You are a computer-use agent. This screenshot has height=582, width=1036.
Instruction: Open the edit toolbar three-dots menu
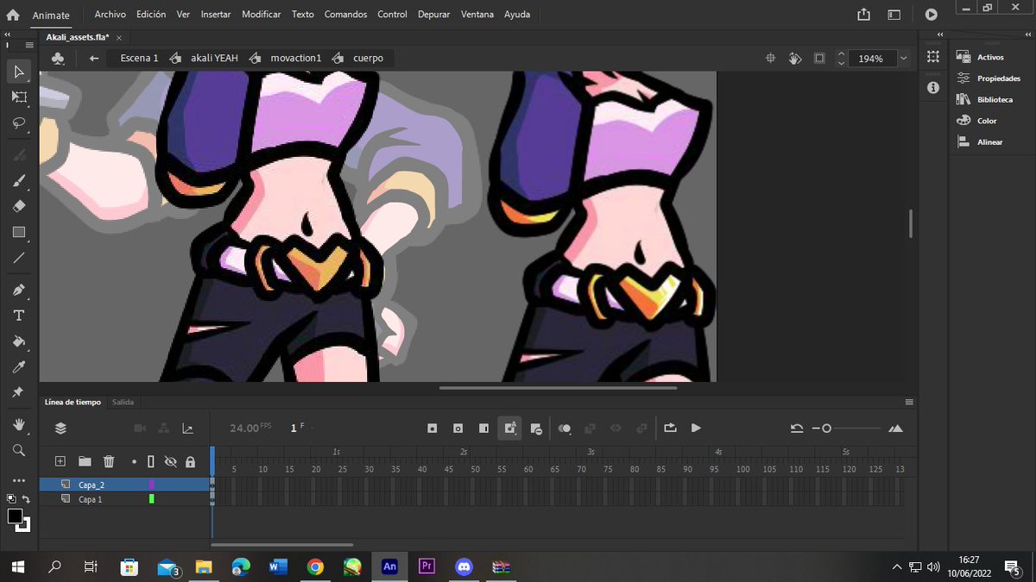[x=19, y=479]
